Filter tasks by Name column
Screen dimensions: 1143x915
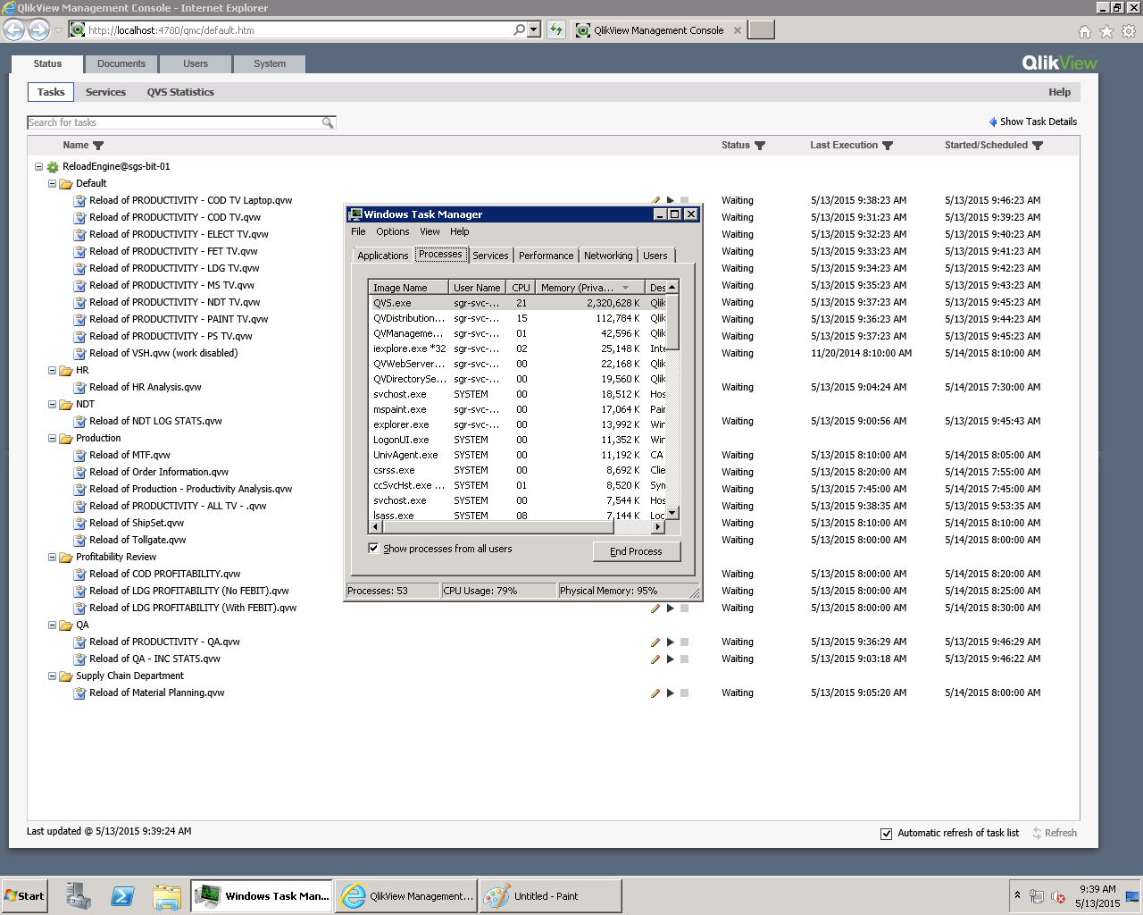98,146
